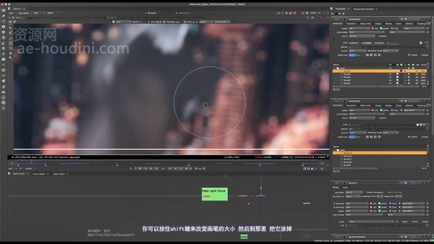This screenshot has width=434, height=244.
Task: Choose the RotoPaint Select arrow tool
Action: click(11, 28)
